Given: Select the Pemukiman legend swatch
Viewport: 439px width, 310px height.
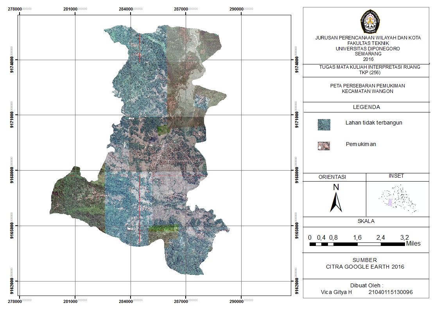Looking at the screenshot, I should pos(324,146).
